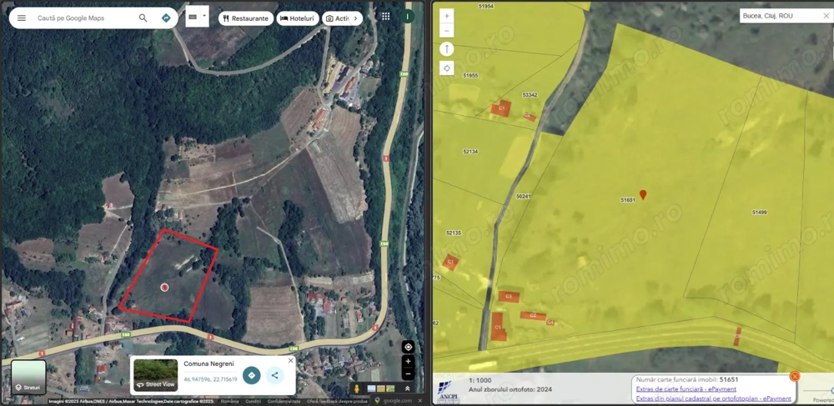The height and width of the screenshot is (406, 834).
Task: Expand the map imagery options chevron
Action: pyautogui.click(x=408, y=388)
